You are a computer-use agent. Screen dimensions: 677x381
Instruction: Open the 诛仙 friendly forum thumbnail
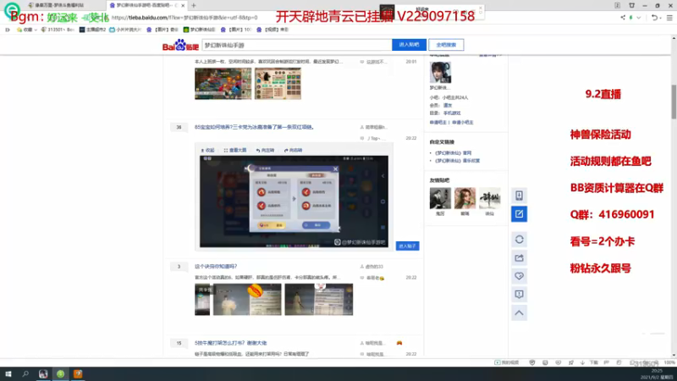490,198
